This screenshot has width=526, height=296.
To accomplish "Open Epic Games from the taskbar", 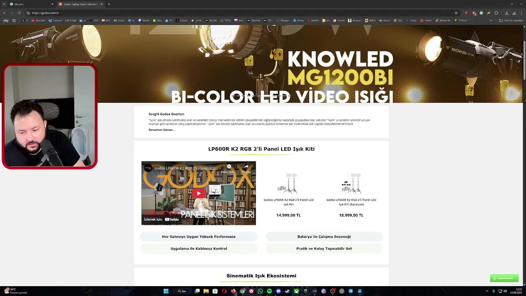I will click(306, 291).
